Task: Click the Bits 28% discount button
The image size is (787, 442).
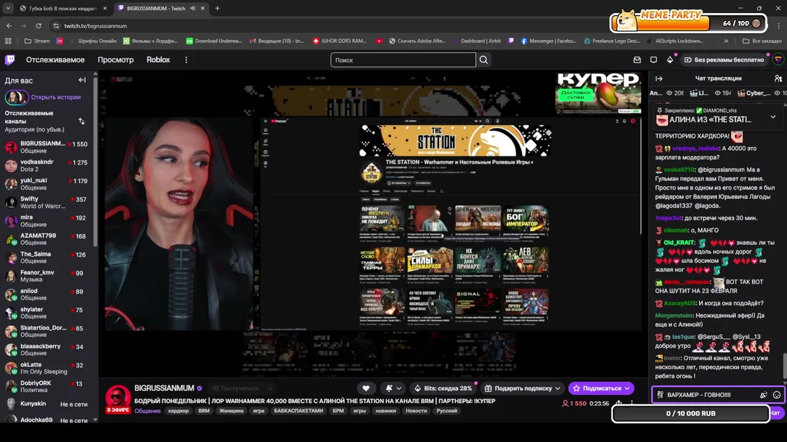Action: [443, 388]
